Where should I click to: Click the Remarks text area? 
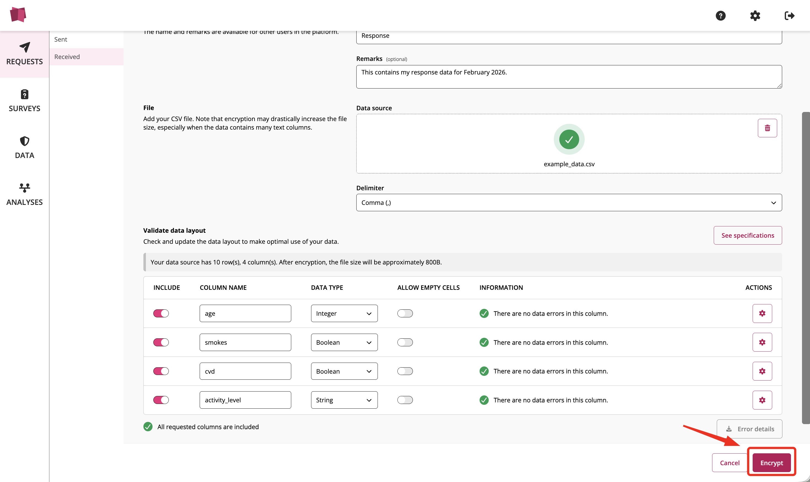point(569,77)
